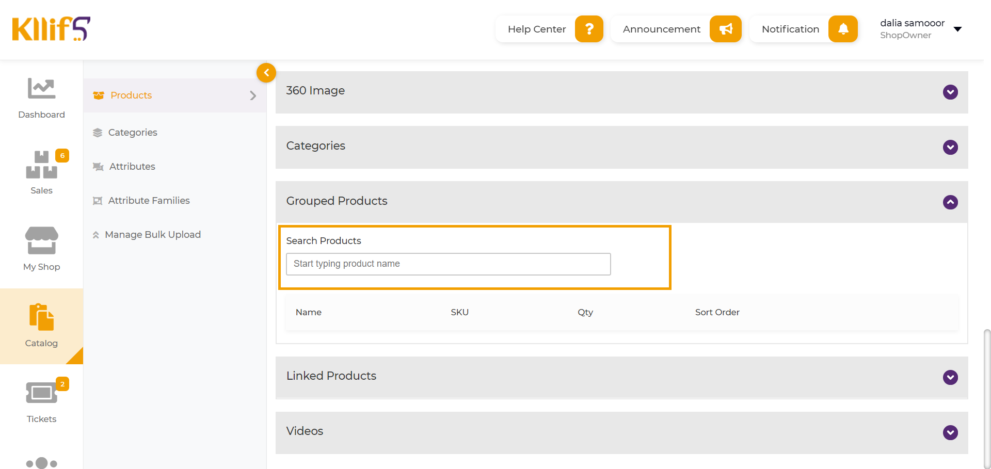Open the dalia samooor user dropdown
Image resolution: width=991 pixels, height=469 pixels.
957,29
